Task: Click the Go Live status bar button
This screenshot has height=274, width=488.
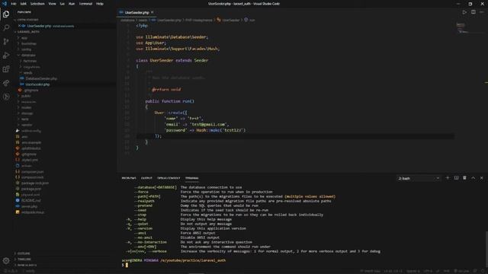Action: point(461,271)
